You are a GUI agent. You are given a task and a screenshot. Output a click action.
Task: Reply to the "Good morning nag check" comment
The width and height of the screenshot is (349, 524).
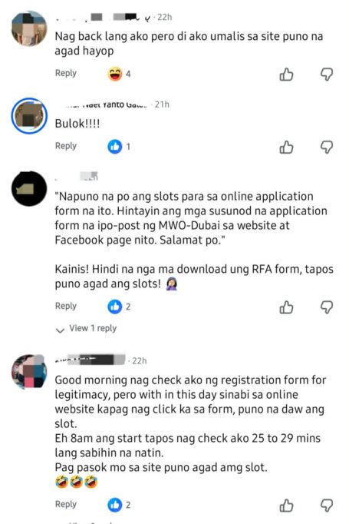[66, 504]
